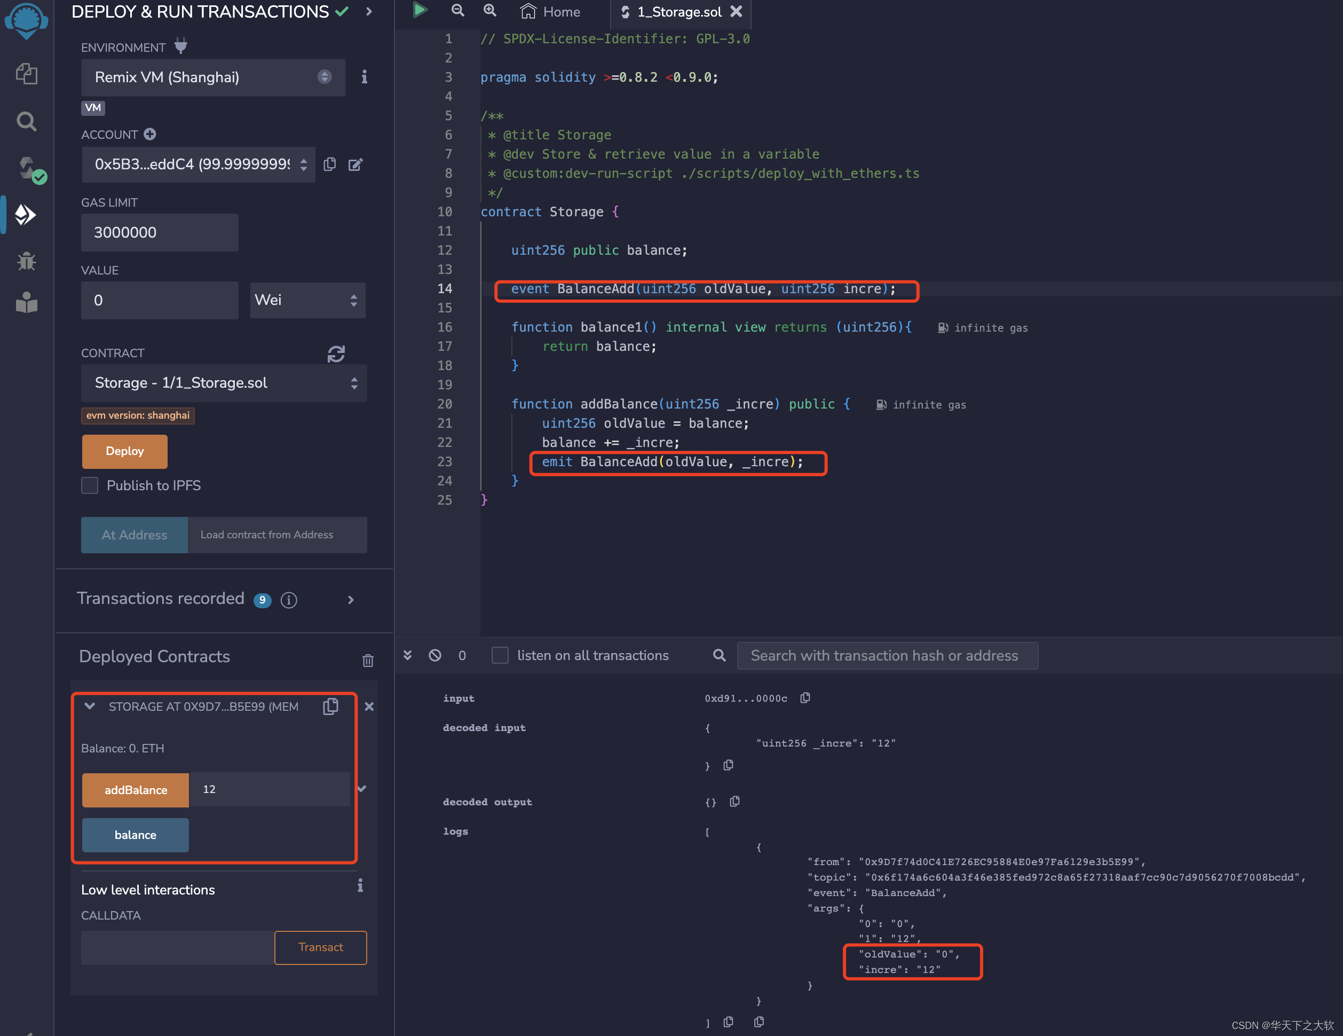Expand the Transactions recorded section
The height and width of the screenshot is (1036, 1343).
point(351,600)
